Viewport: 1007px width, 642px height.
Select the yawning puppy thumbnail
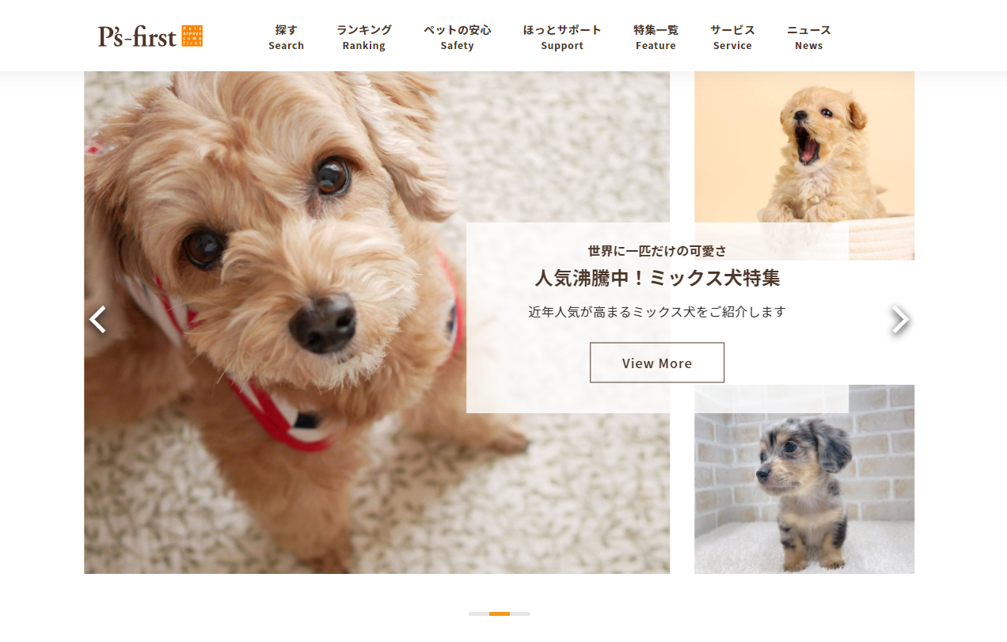click(804, 165)
